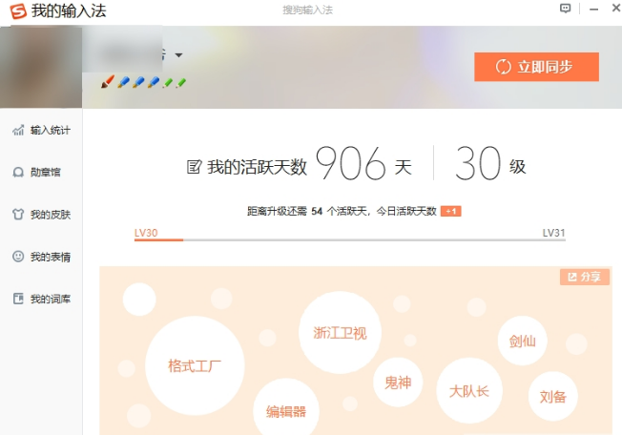Select the 刘备 word bubble
Viewport: 622px width, 435px height.
tap(553, 396)
